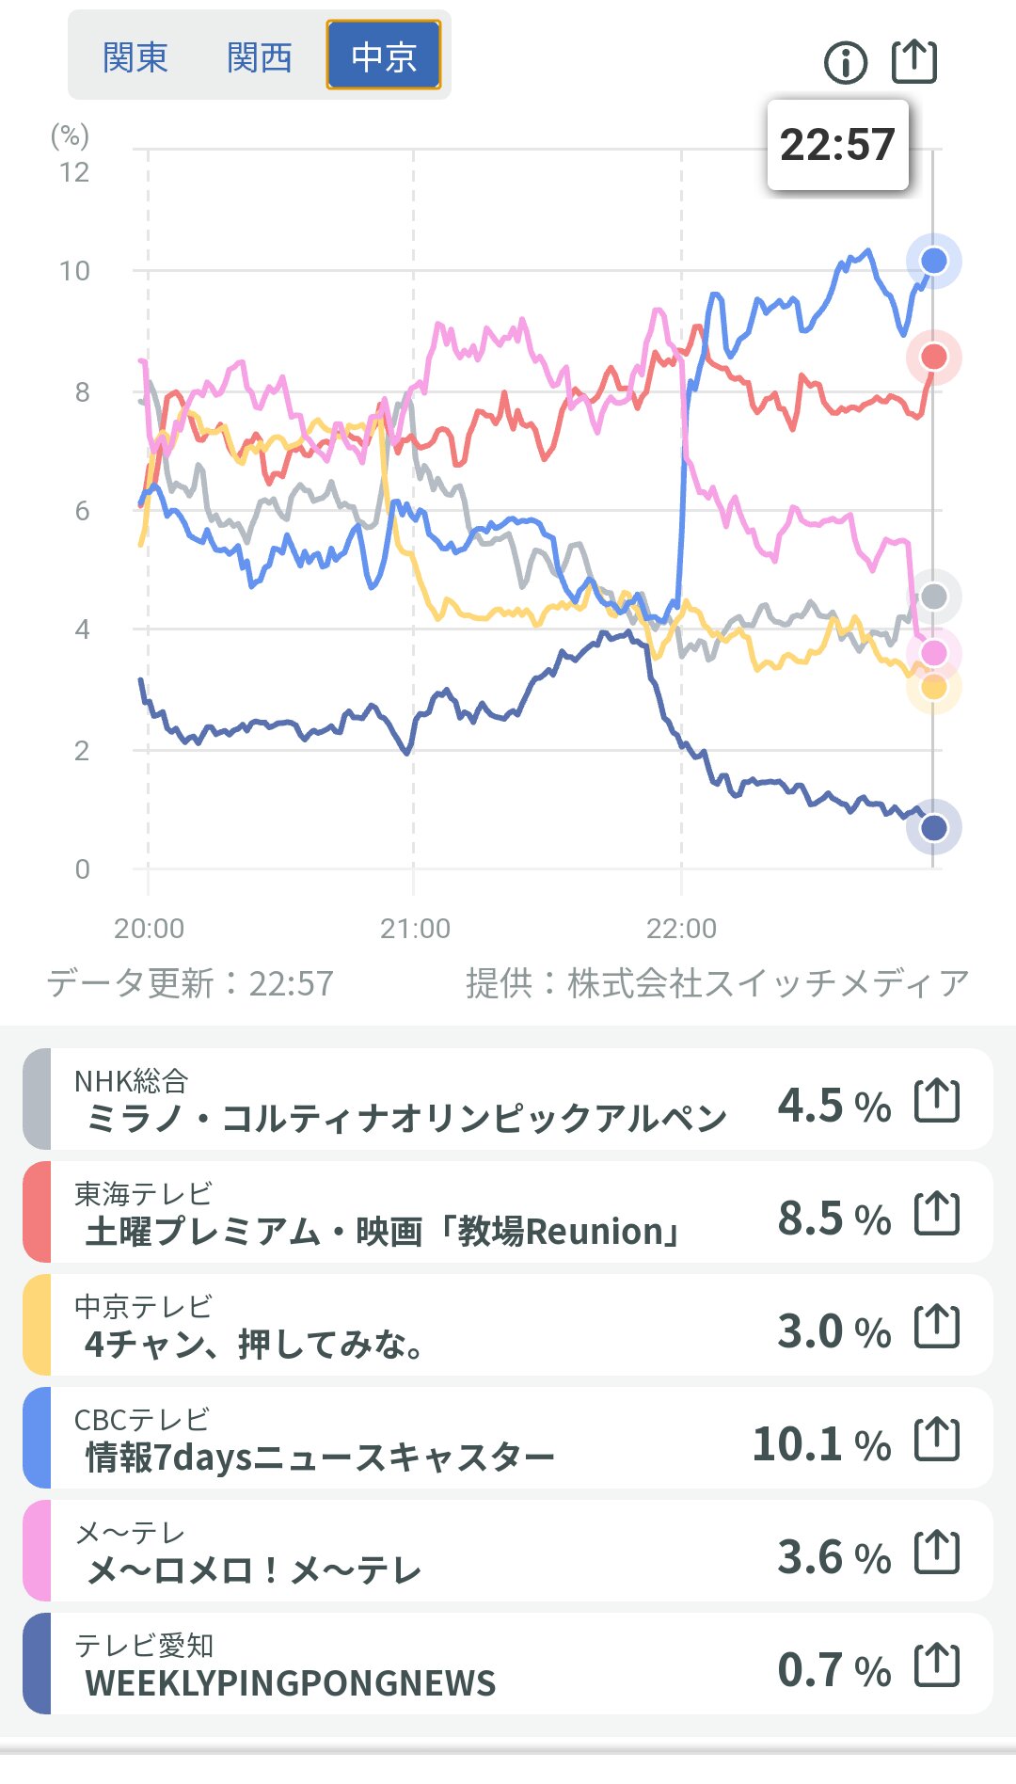
Task: Tap the yellow 中京テレビ color bar
Action: coord(37,1325)
